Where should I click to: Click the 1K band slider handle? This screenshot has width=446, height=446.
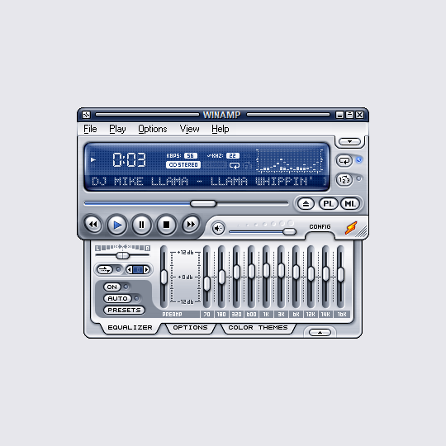click(x=266, y=271)
